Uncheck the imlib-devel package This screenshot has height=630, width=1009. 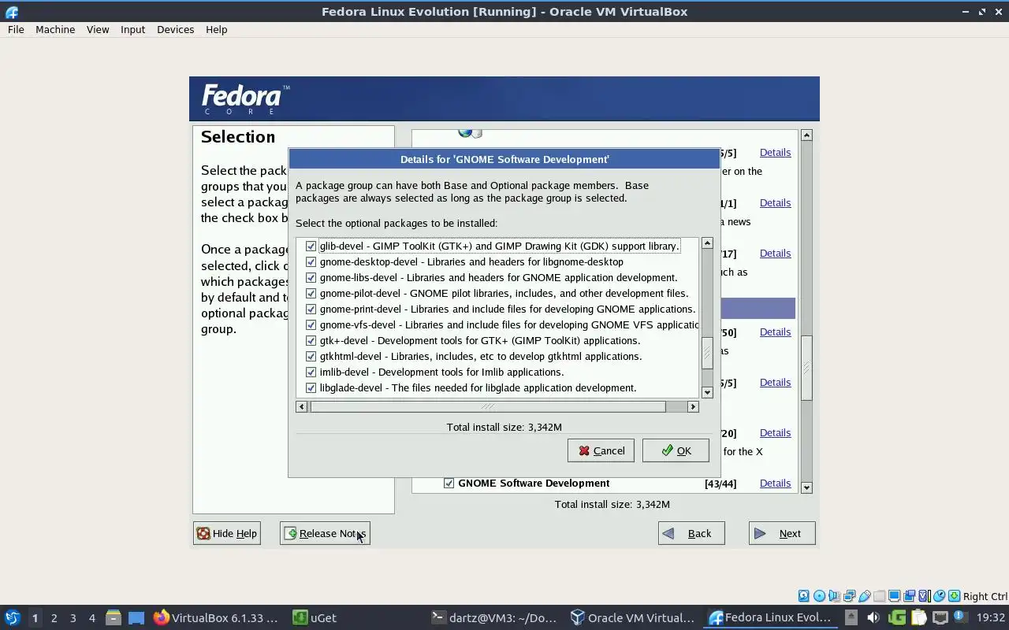[x=311, y=372]
